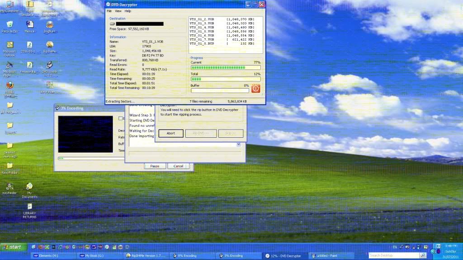The height and width of the screenshot is (260, 463).
Task: Select VTS_01_6.VOB in the file list
Action: pos(222,35)
